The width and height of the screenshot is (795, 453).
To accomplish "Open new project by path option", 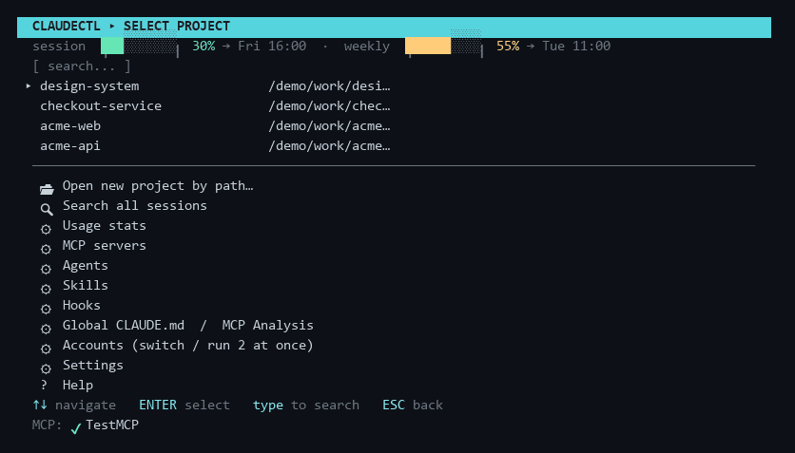I will [x=158, y=186].
